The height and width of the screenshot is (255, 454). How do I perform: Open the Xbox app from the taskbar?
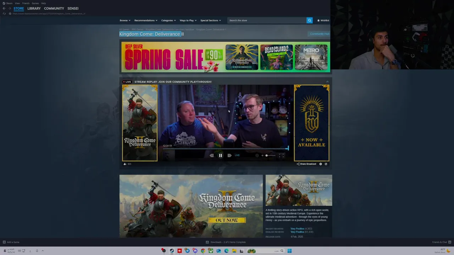pos(211,251)
